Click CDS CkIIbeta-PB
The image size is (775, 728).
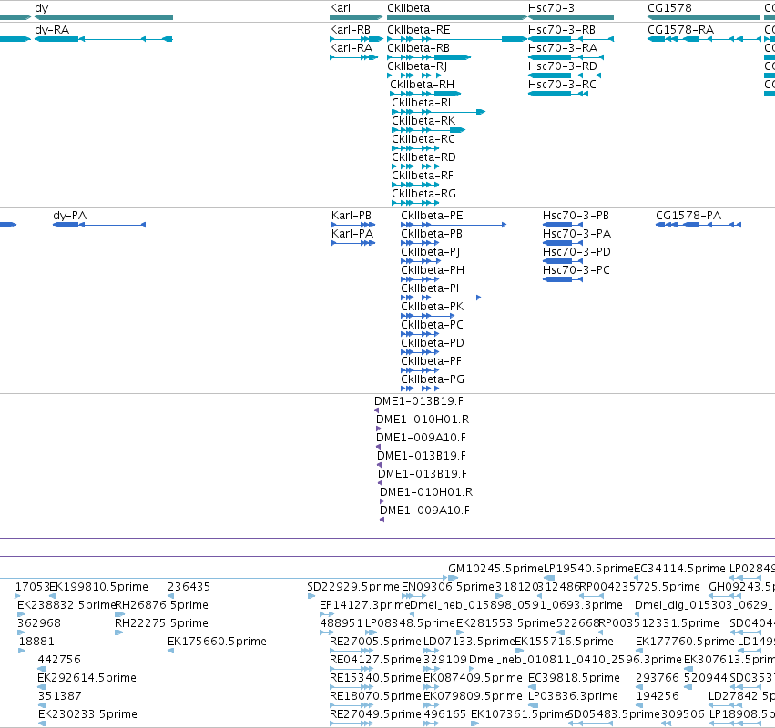pyautogui.click(x=432, y=234)
